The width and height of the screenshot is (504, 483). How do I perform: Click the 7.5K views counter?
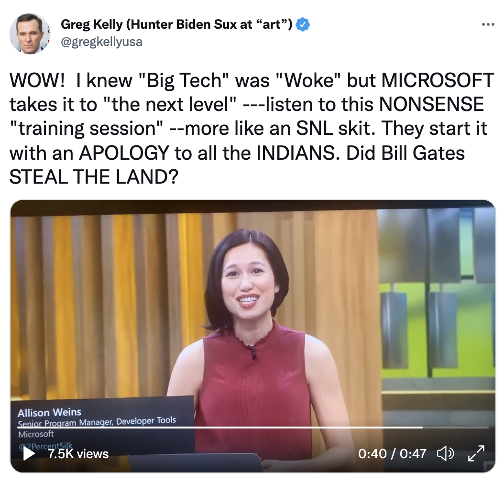click(78, 454)
